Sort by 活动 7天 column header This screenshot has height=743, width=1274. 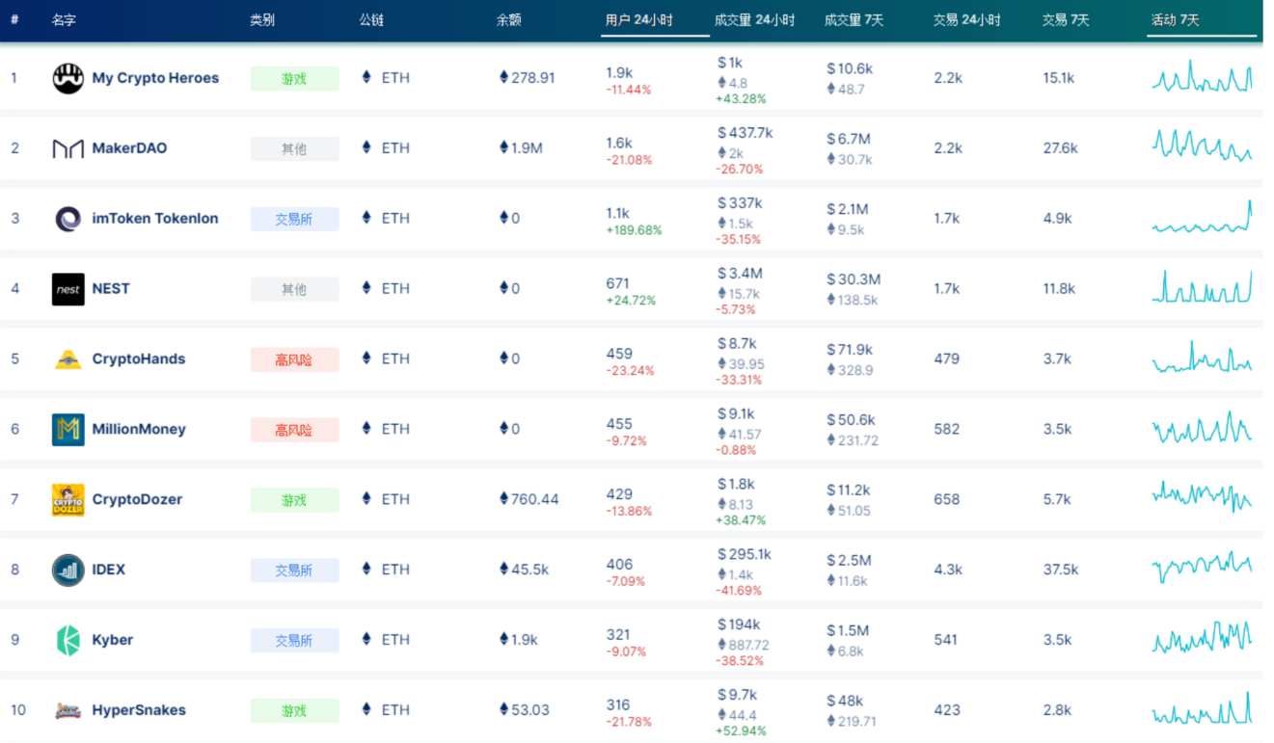coord(1176,20)
